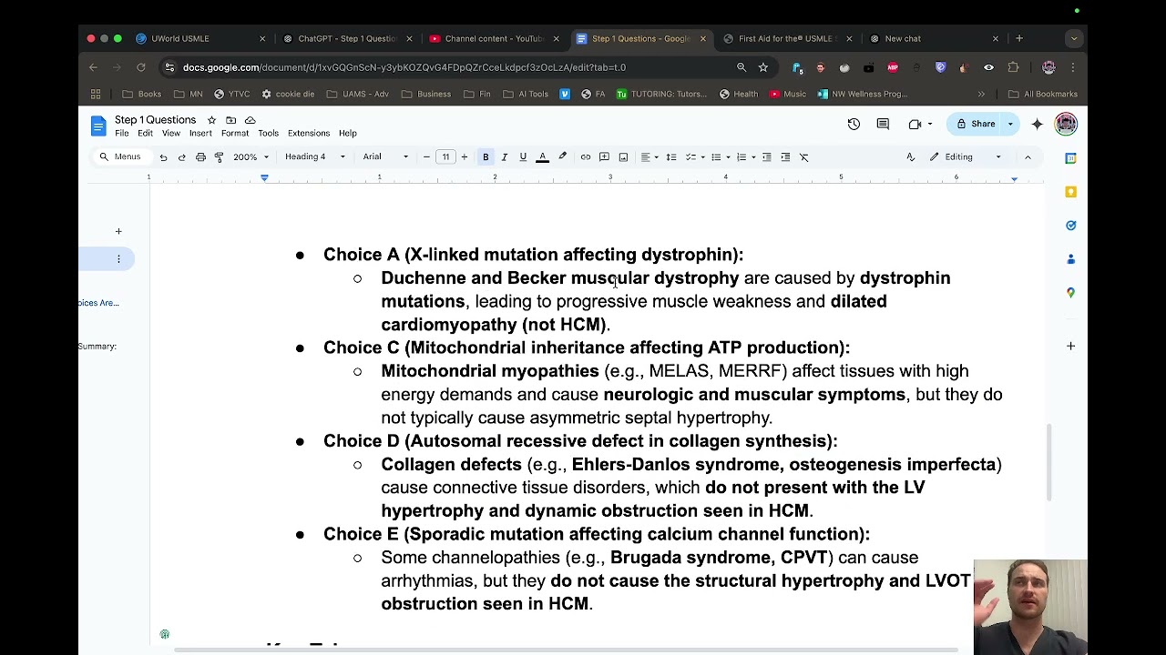
Task: Star the Step 1 Questions document
Action: (211, 120)
